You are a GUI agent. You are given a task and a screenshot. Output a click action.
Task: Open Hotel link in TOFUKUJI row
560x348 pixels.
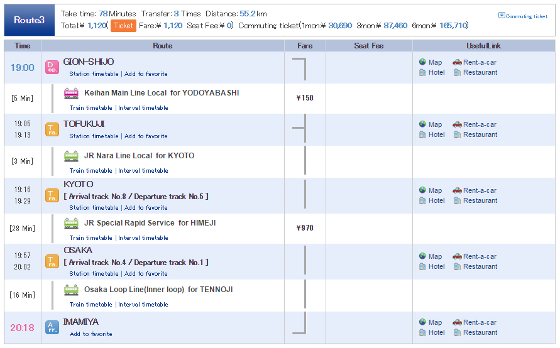(436, 134)
